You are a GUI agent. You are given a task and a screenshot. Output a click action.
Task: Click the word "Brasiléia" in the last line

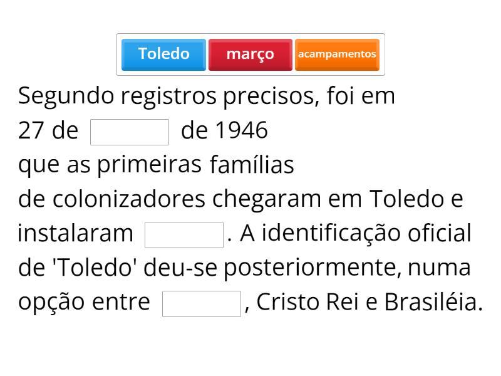433,302
